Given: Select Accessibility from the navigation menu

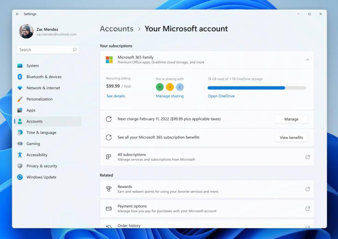Looking at the screenshot, I should click(x=37, y=155).
